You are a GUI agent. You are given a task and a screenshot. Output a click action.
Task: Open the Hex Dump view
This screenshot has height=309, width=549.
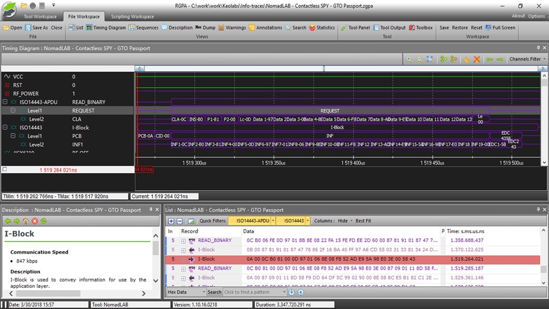[x=205, y=28]
